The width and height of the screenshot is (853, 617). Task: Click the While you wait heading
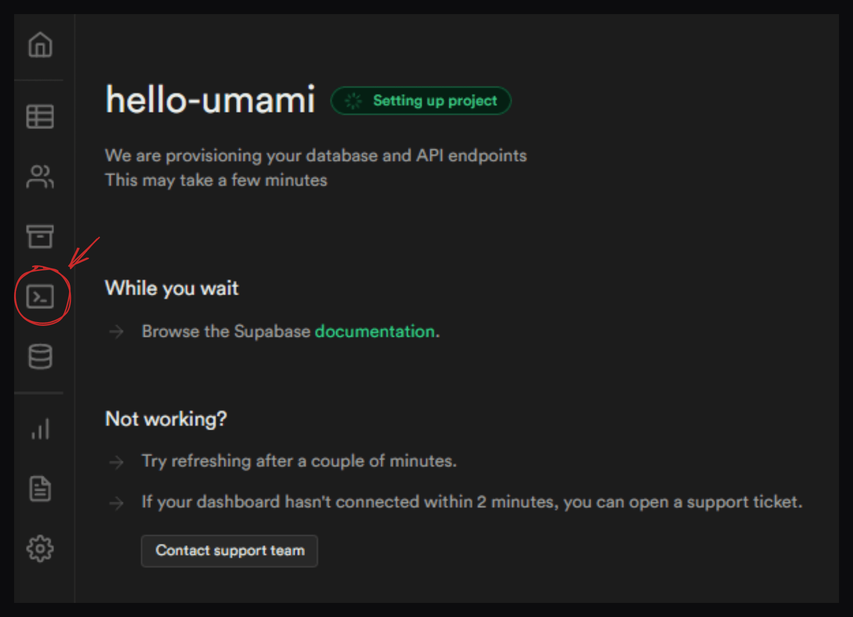171,288
